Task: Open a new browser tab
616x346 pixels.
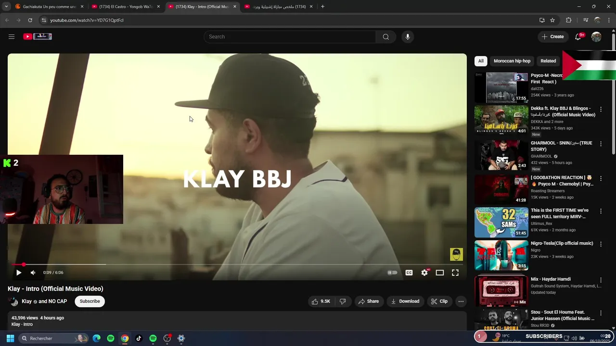Action: (322, 7)
